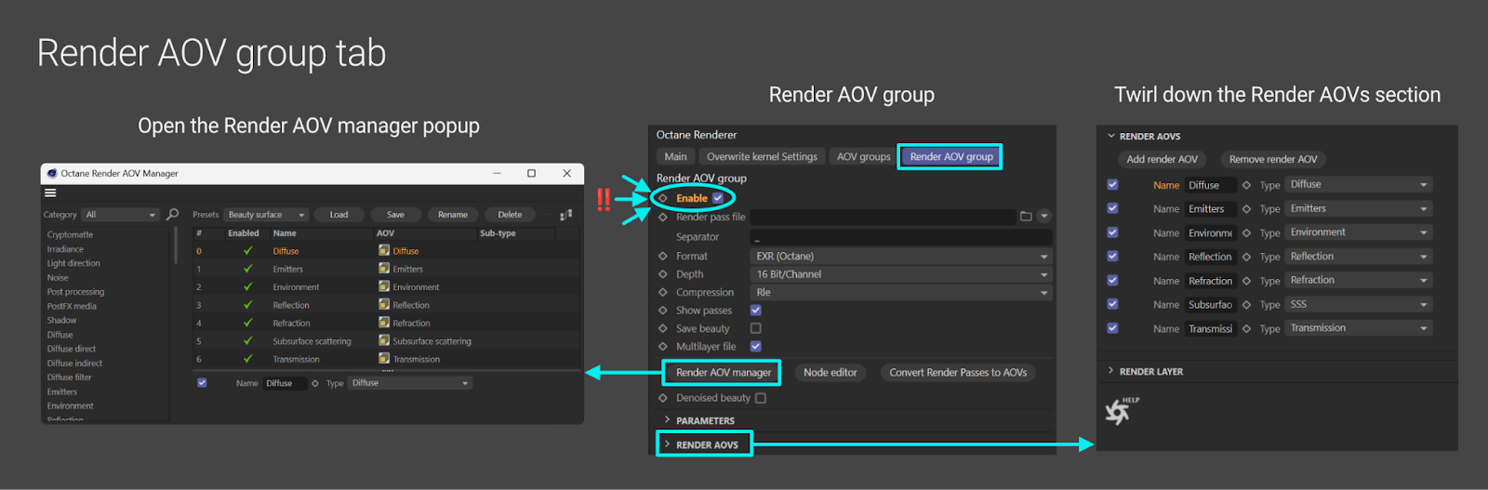Click the Render AOV manager button
Viewport: 1488px width, 490px height.
point(723,373)
